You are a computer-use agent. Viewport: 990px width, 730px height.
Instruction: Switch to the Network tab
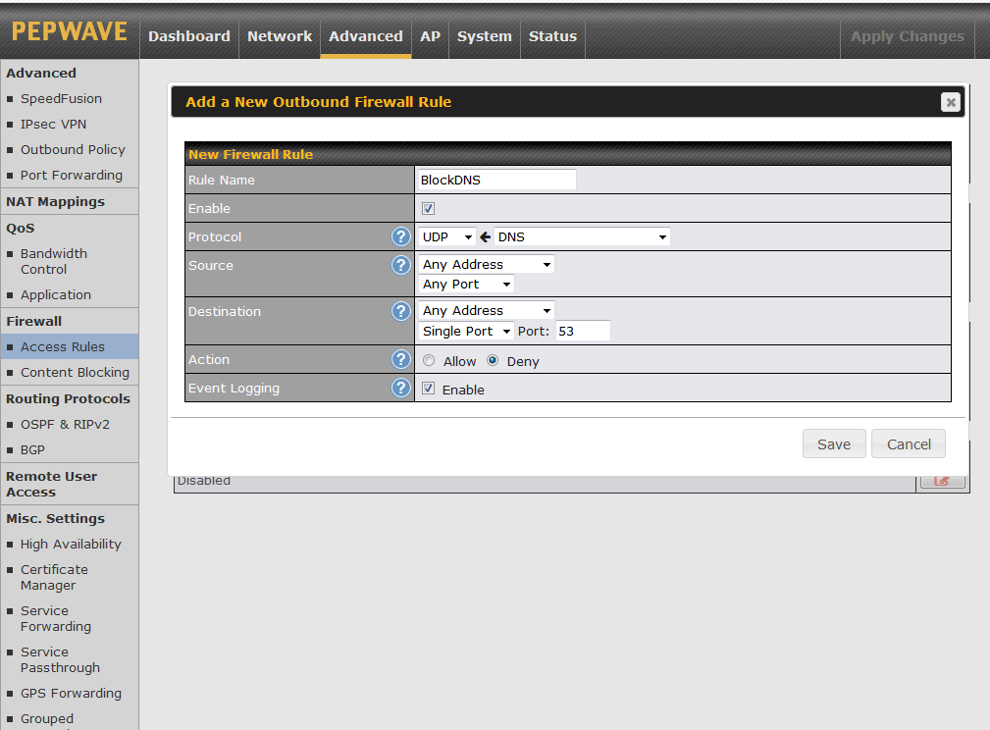pyautogui.click(x=280, y=36)
